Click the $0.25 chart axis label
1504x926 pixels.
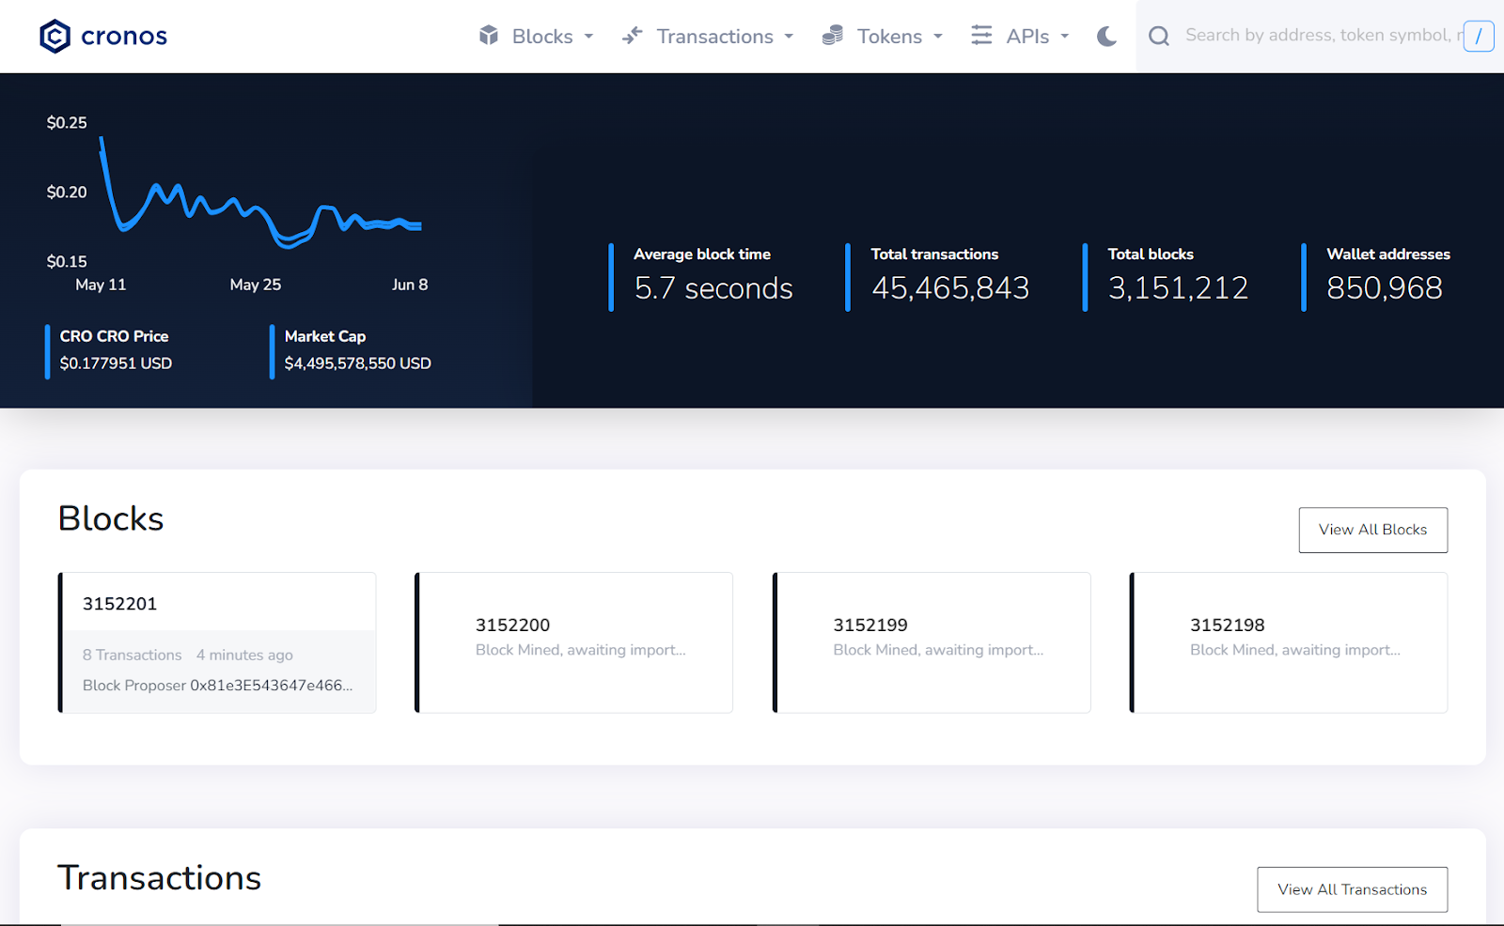[x=67, y=123]
